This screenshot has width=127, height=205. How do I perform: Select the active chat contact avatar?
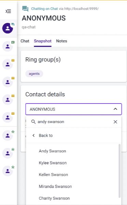8,28
